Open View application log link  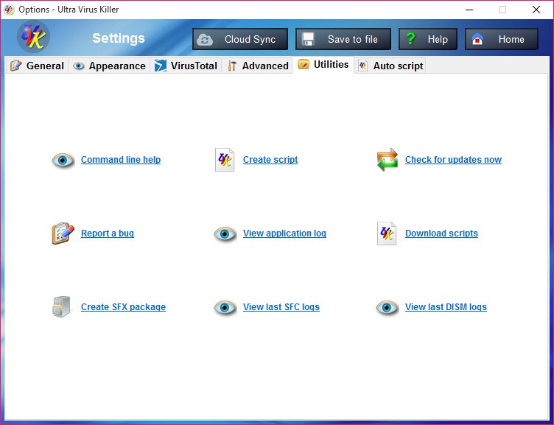click(284, 233)
